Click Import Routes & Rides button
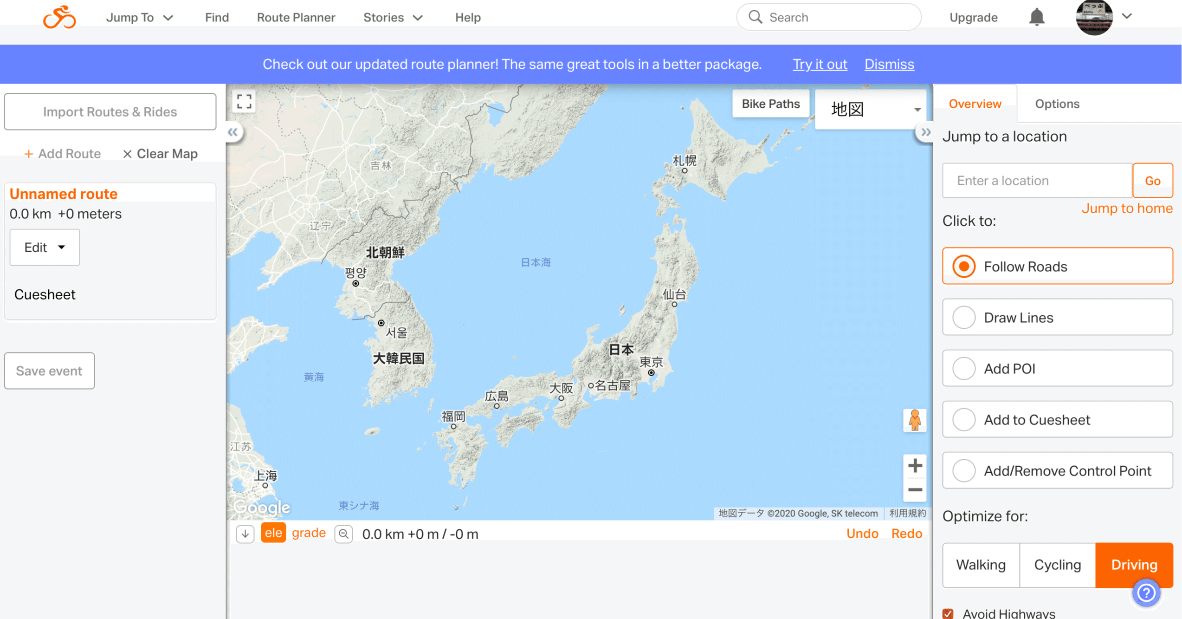The width and height of the screenshot is (1182, 619). [x=110, y=112]
